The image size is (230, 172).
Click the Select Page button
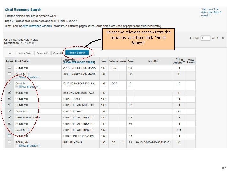[x=25, y=53]
